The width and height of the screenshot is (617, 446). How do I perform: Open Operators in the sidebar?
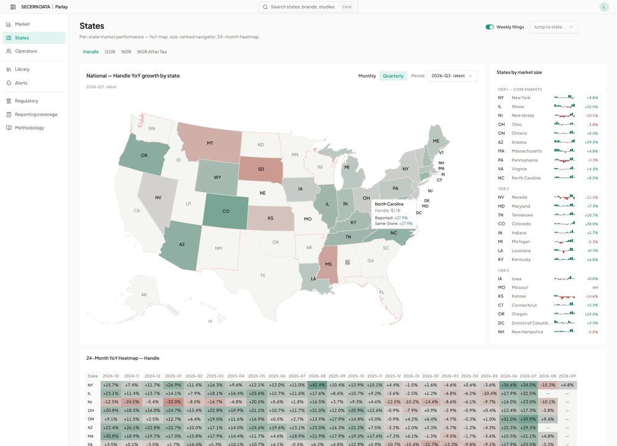click(34, 51)
